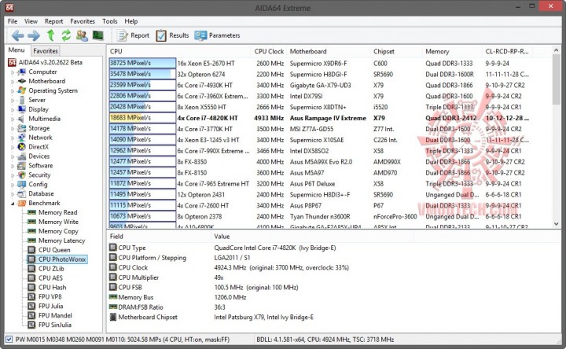566x349 pixels.
Task: Click the green Up arrow icon
Action: [x=50, y=35]
